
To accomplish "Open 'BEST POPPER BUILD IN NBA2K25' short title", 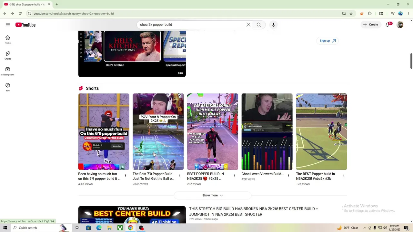I will pyautogui.click(x=206, y=176).
